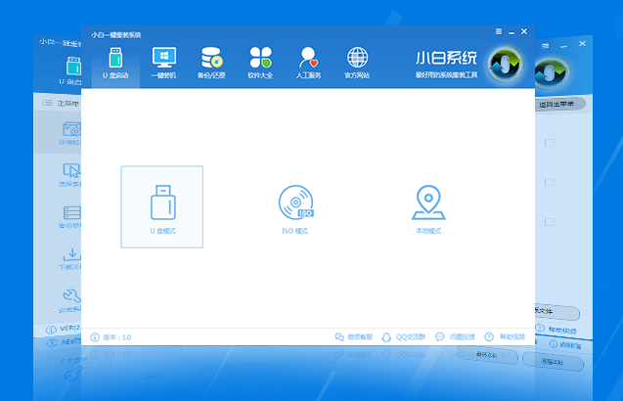Open hamburger menu of right background window
Screen dimensions: 623x401
[546, 46]
